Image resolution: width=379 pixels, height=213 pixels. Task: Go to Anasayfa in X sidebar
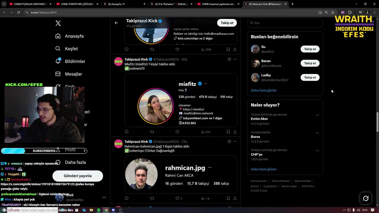(70, 36)
